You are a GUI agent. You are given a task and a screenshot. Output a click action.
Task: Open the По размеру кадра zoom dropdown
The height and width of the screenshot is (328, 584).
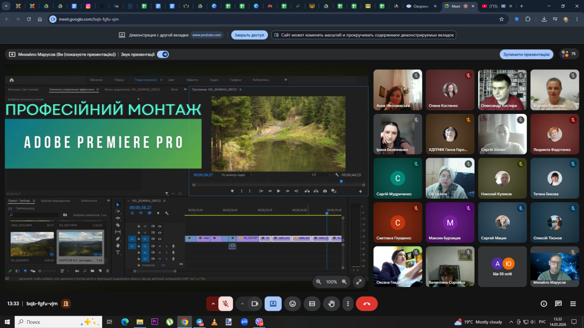point(236,175)
